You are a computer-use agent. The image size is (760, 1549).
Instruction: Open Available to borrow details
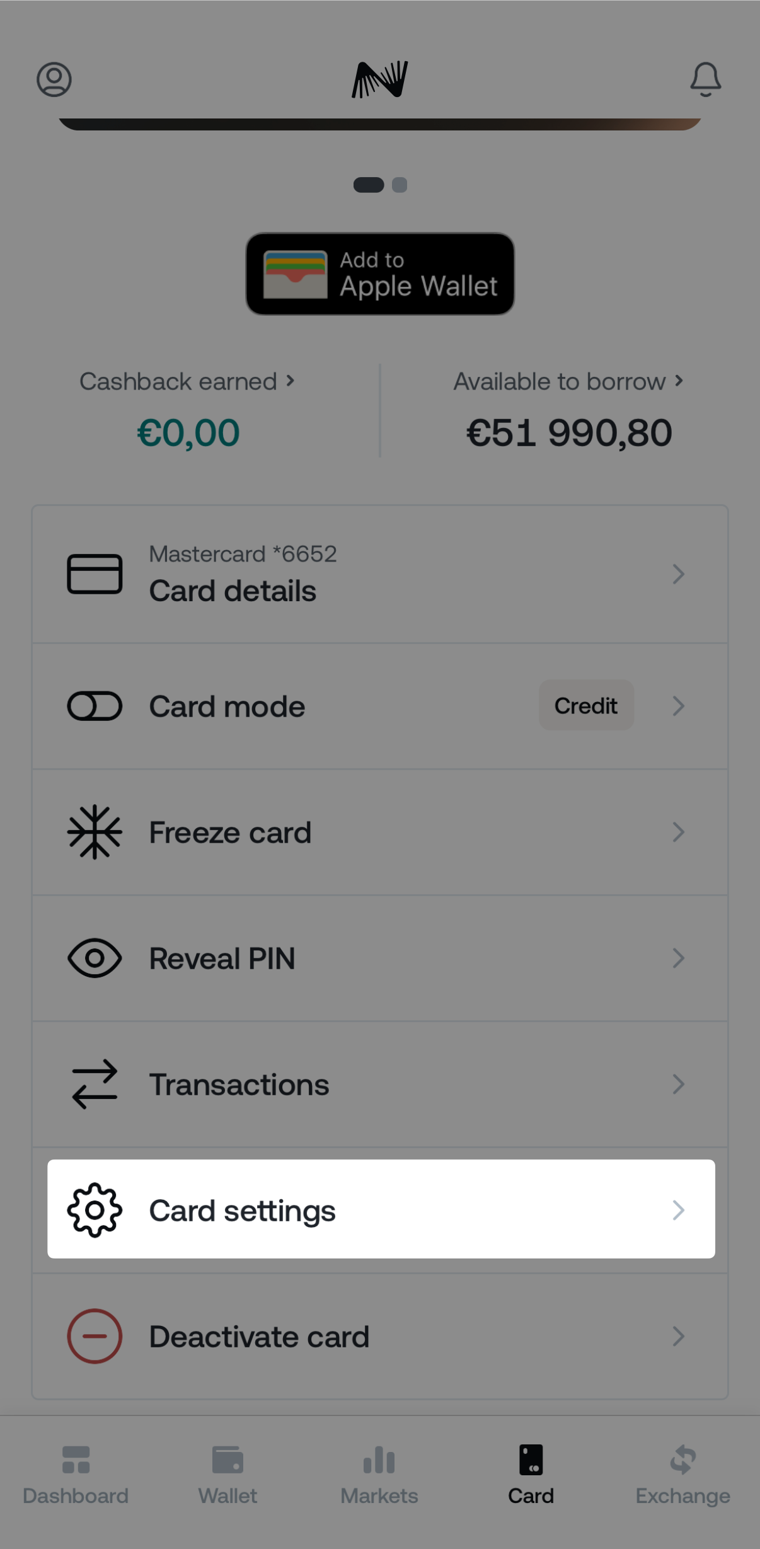(567, 381)
